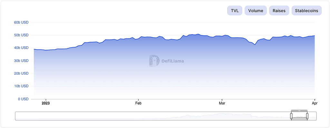Click the DefiLlama llama logo watermark
This screenshot has width=330, height=128.
click(154, 61)
